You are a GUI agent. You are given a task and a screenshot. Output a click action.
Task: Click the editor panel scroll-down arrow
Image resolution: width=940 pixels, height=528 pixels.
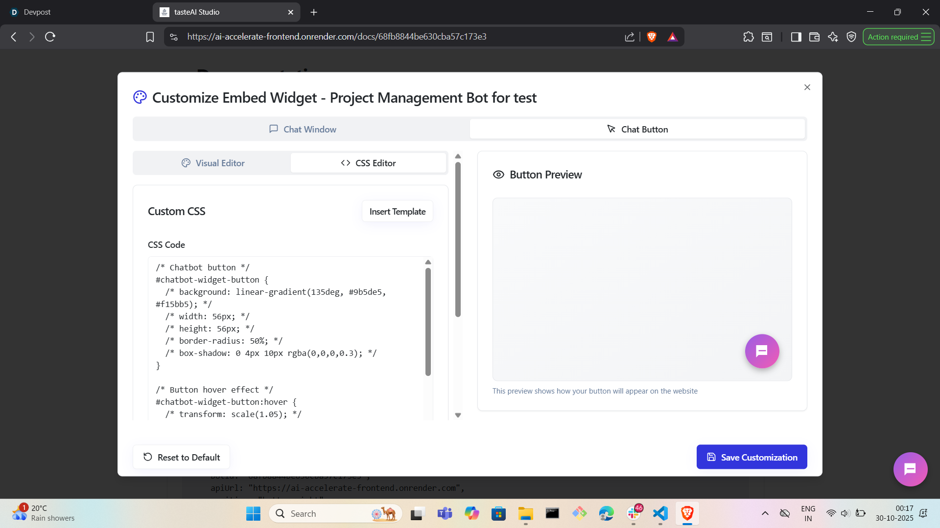point(458,415)
